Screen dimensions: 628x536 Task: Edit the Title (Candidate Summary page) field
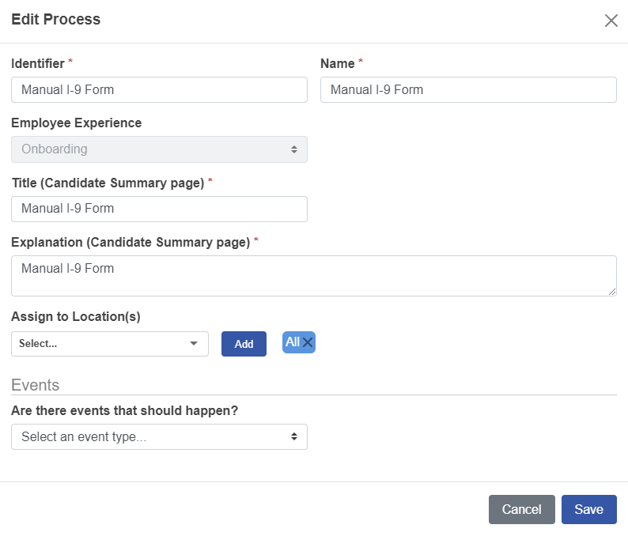[159, 209]
